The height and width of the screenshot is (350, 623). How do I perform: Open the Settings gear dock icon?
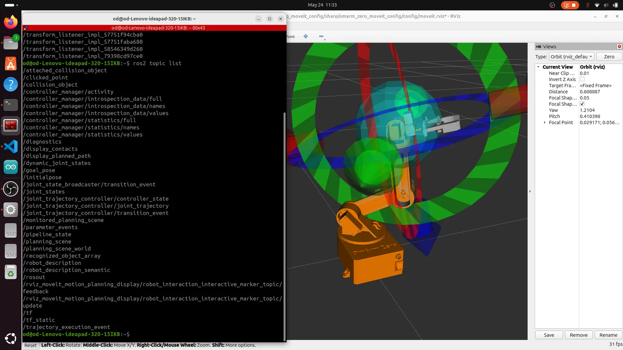point(11,210)
